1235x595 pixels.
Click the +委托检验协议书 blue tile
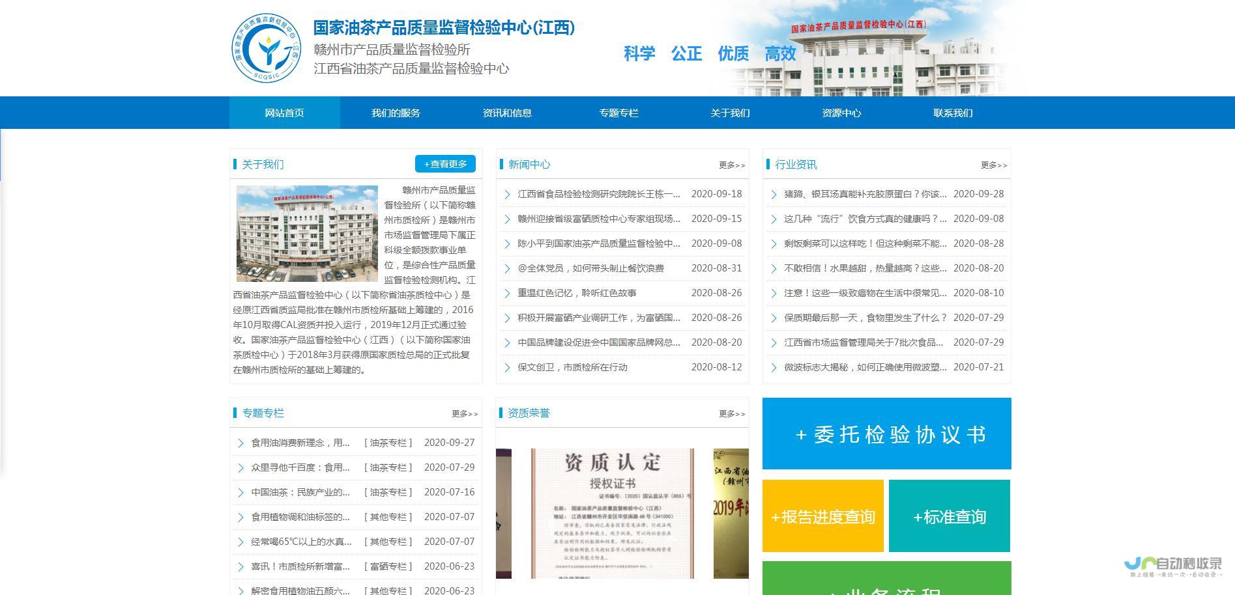886,434
